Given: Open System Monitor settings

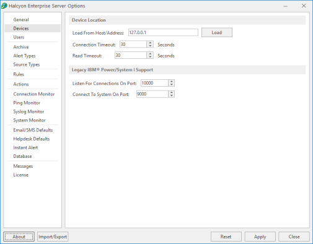Looking at the screenshot, I should (29, 120).
